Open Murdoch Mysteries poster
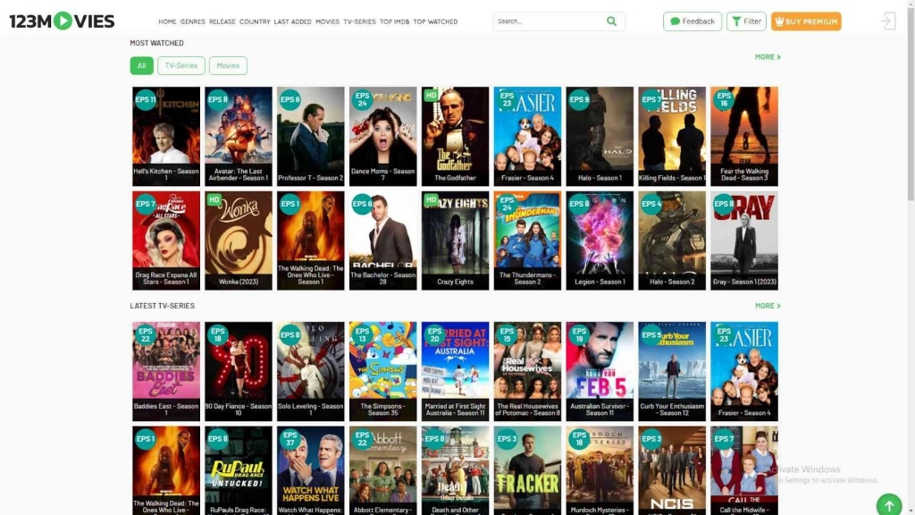Image resolution: width=915 pixels, height=515 pixels. (x=600, y=470)
